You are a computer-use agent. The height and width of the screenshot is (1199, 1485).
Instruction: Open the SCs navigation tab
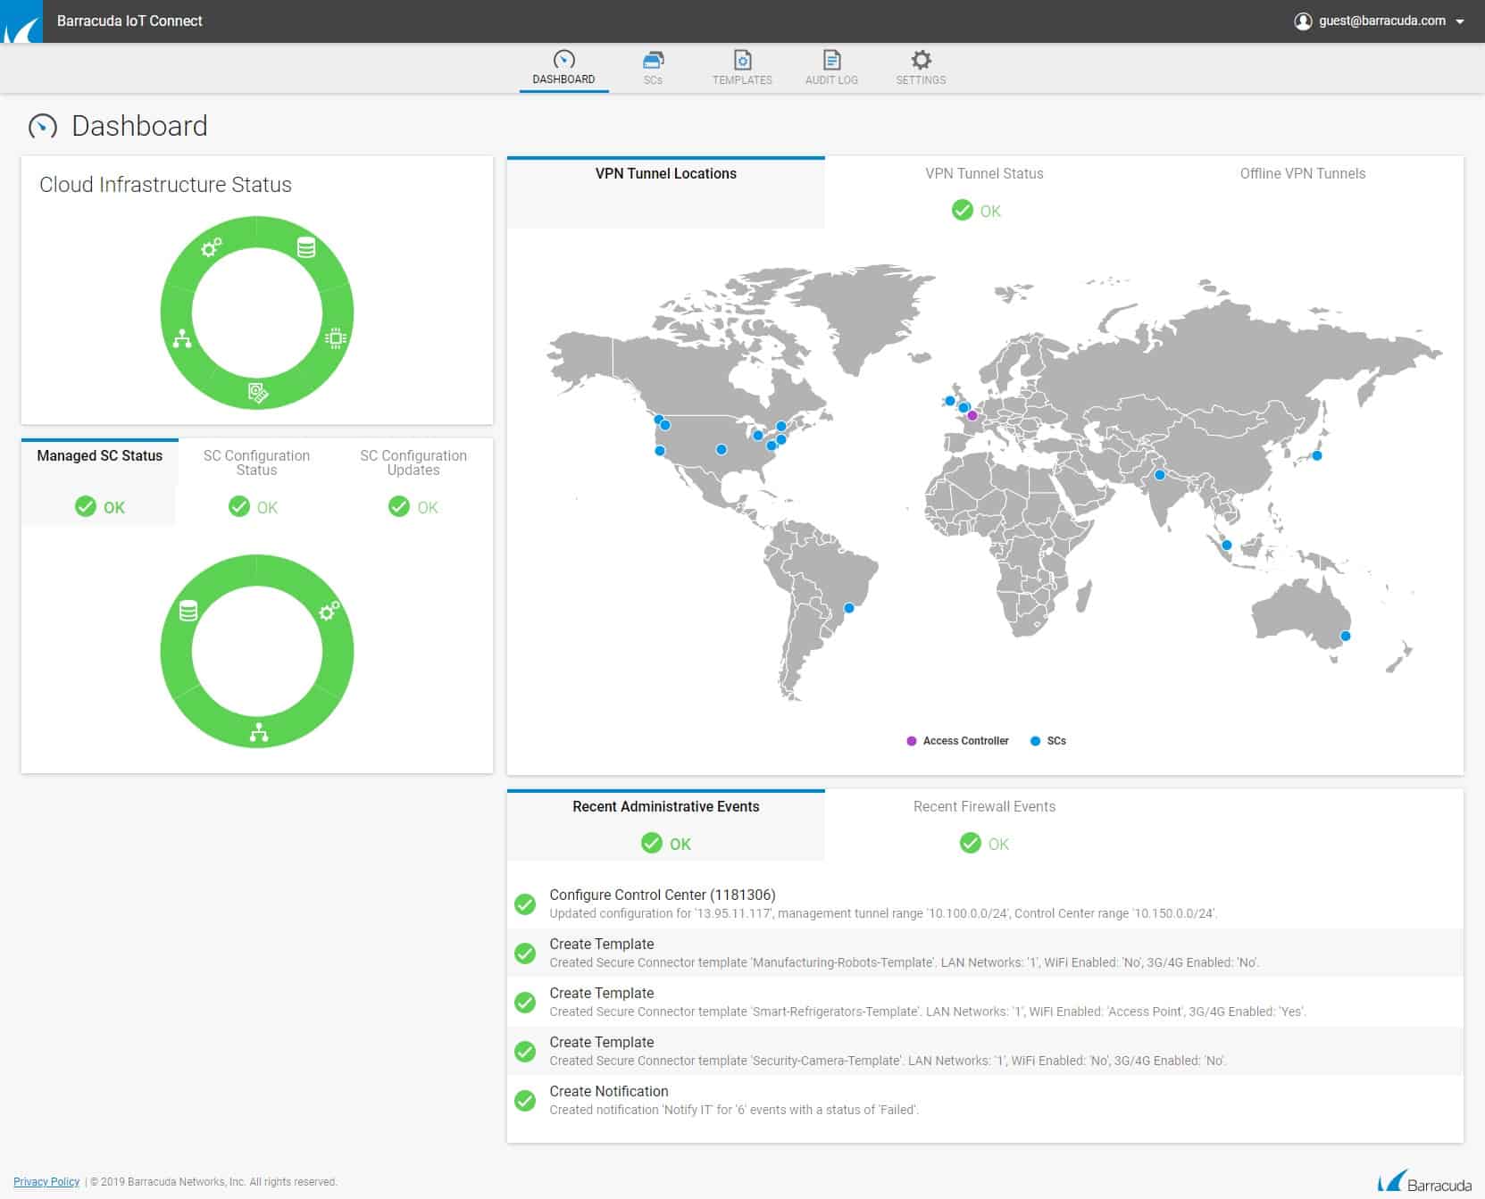(653, 68)
